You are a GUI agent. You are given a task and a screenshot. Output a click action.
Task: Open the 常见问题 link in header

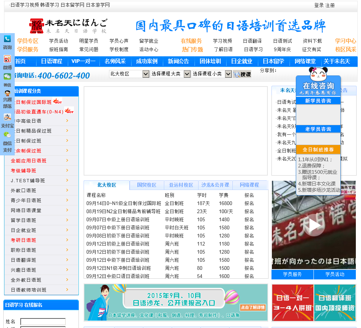tap(89, 49)
